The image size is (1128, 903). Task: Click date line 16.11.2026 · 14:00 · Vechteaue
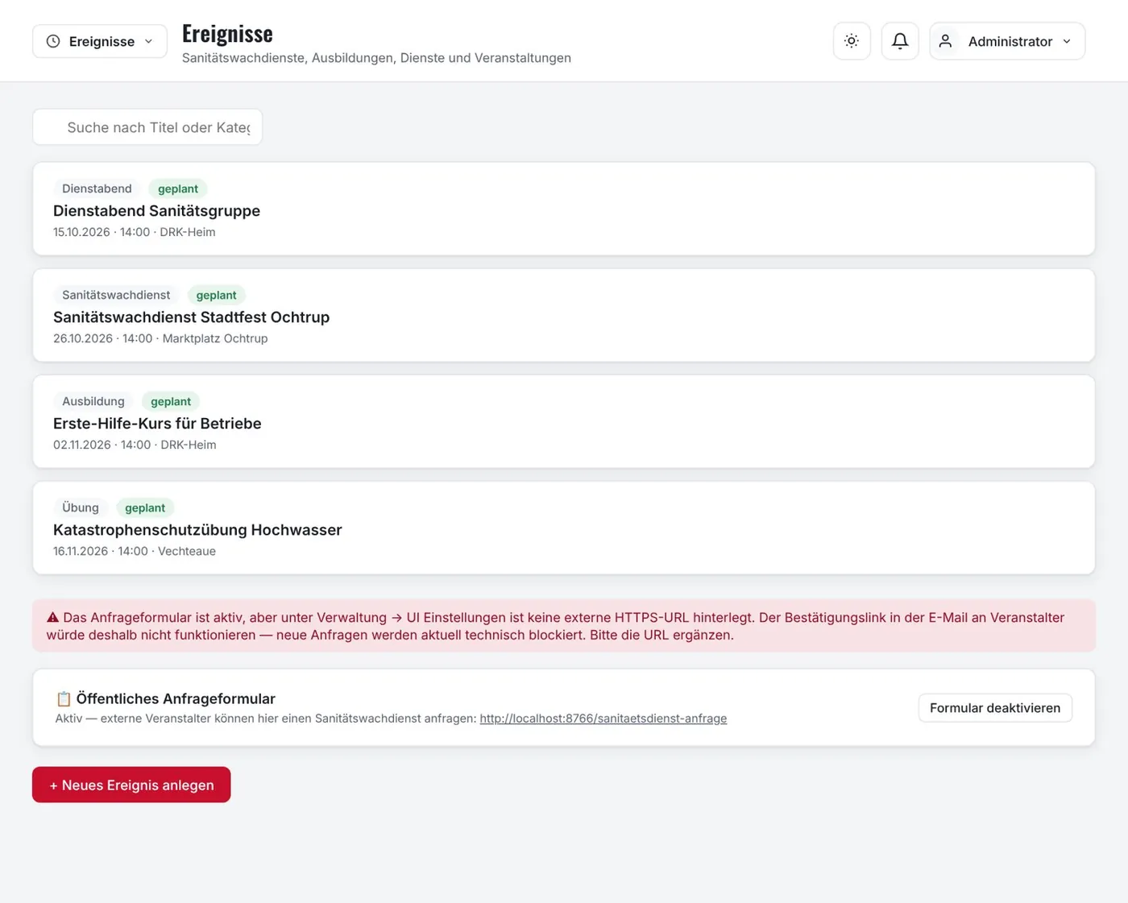click(x=135, y=551)
